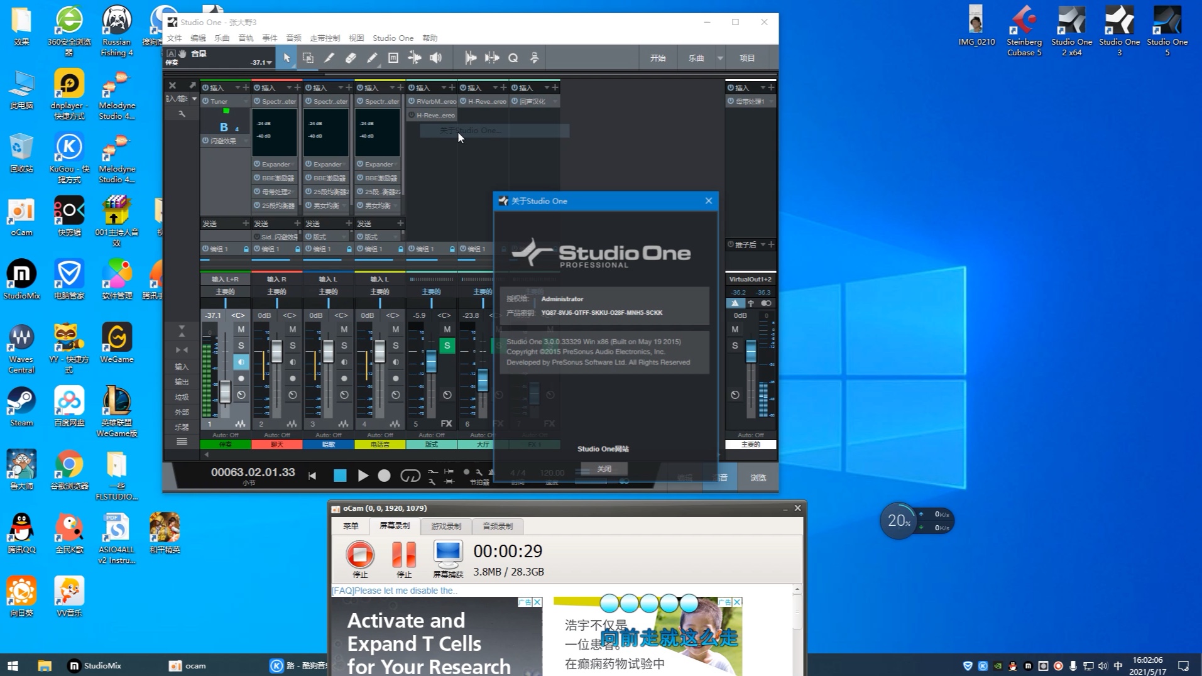Mute channel 1 伴奏
Viewport: 1202px width, 676px height.
241,329
